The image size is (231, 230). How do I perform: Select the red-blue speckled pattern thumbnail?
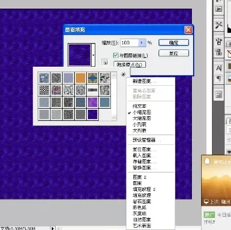(56, 90)
